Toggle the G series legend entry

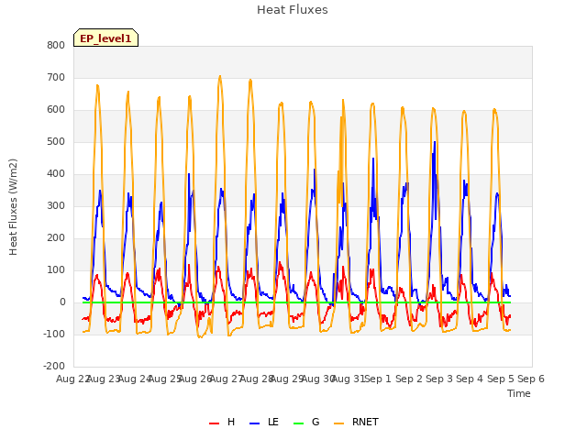pos(306,422)
